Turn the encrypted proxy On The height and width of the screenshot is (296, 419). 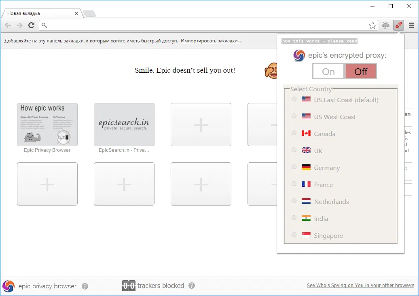tap(328, 71)
